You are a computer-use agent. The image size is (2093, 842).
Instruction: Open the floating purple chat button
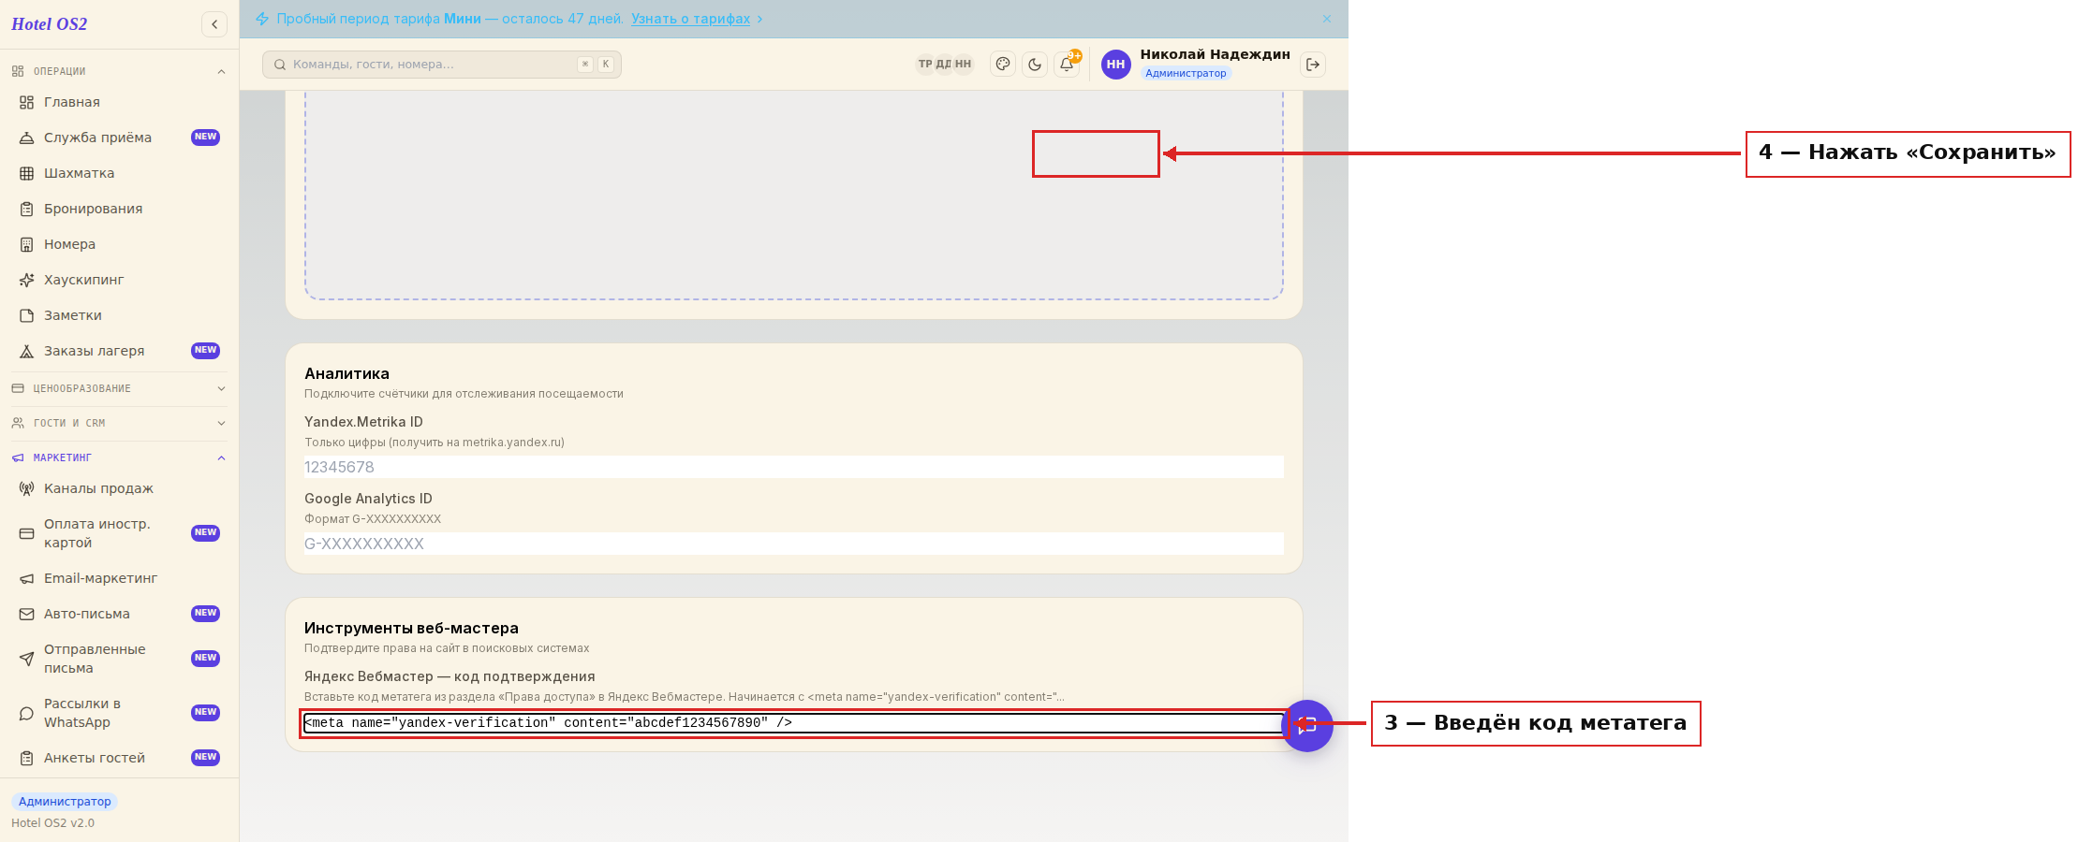click(x=1307, y=726)
